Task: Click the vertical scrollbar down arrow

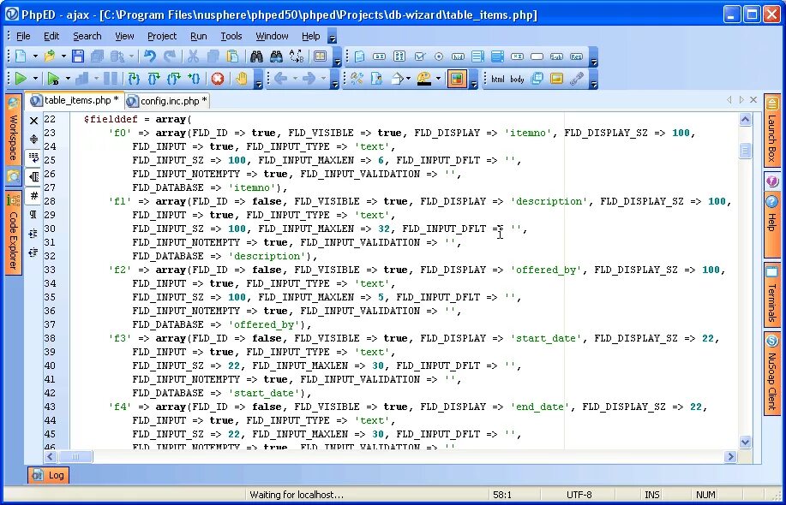Action: [745, 442]
